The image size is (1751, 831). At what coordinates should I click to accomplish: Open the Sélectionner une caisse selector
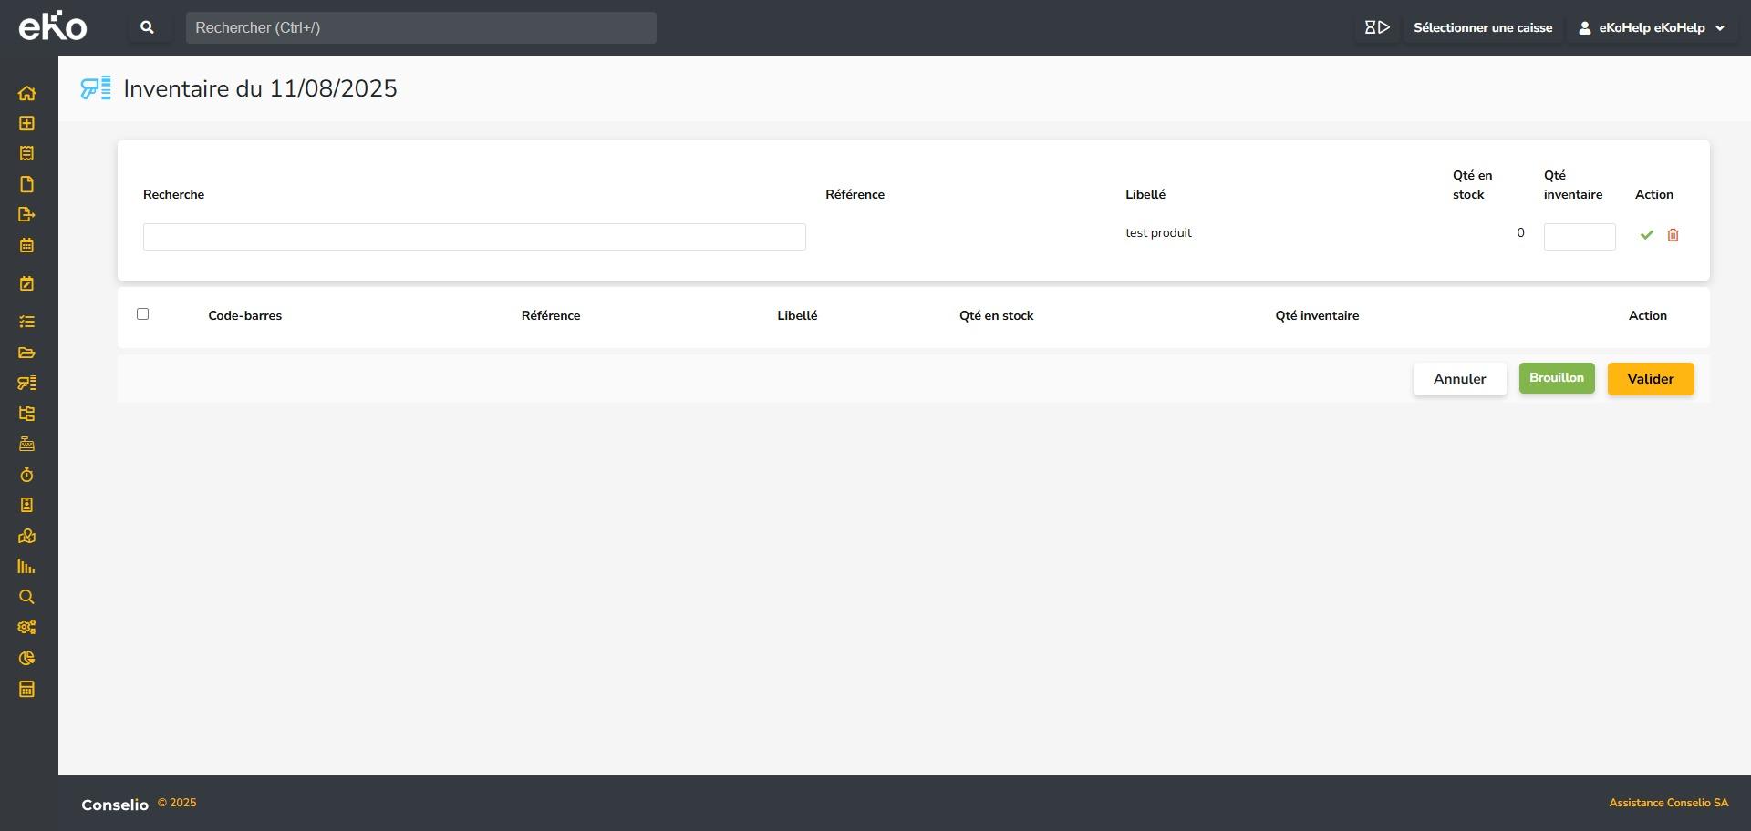pyautogui.click(x=1482, y=27)
